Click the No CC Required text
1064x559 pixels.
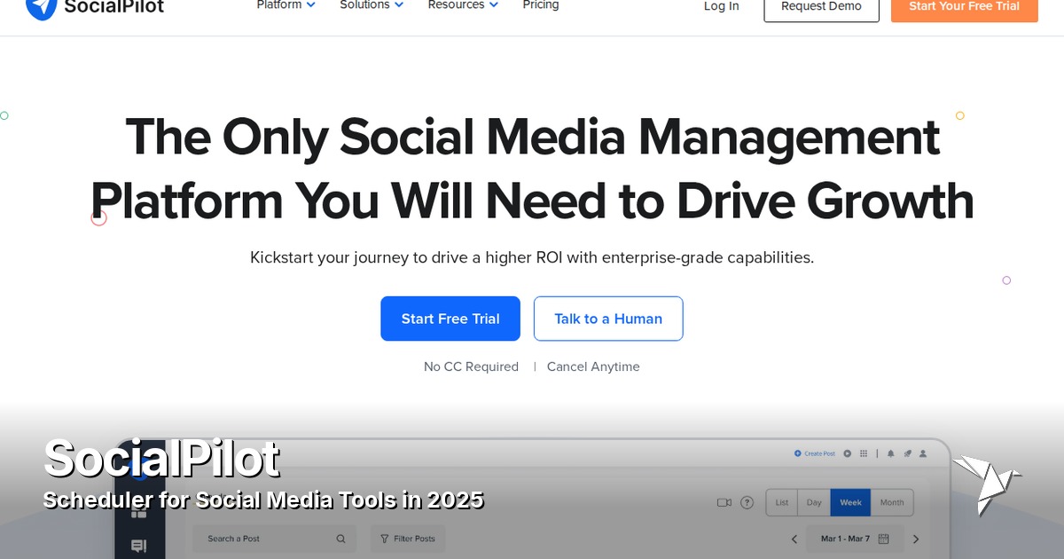click(471, 366)
